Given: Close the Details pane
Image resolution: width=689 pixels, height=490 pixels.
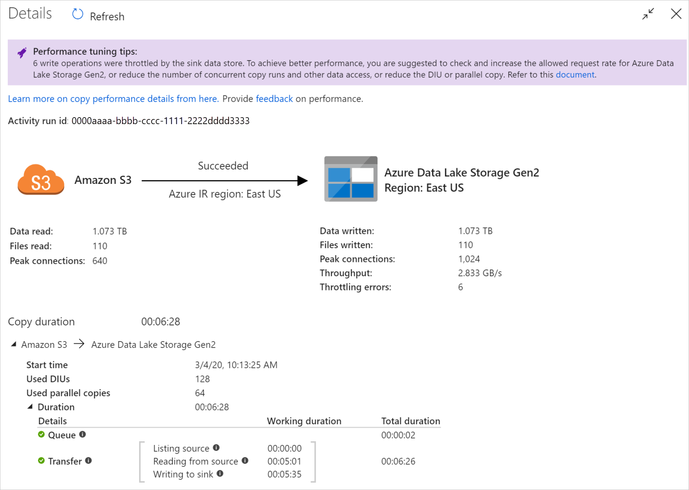Looking at the screenshot, I should (x=676, y=14).
